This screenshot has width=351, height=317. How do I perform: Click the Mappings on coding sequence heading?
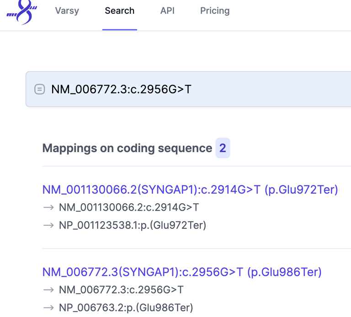pyautogui.click(x=127, y=148)
